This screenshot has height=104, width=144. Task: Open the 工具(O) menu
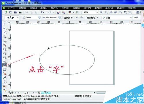pos(109,8)
